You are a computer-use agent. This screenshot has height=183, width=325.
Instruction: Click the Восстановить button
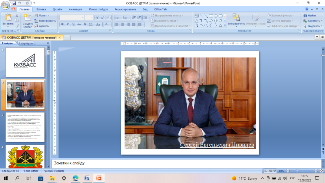[45, 21]
